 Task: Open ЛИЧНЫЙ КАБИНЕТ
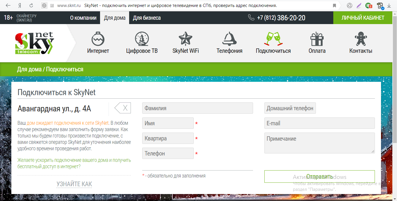tap(363, 18)
